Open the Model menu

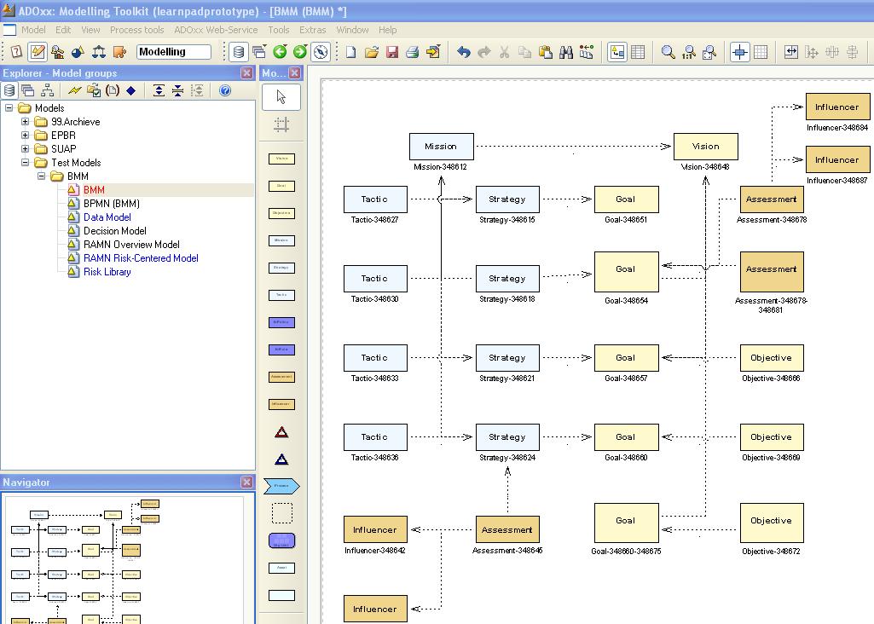(x=33, y=30)
